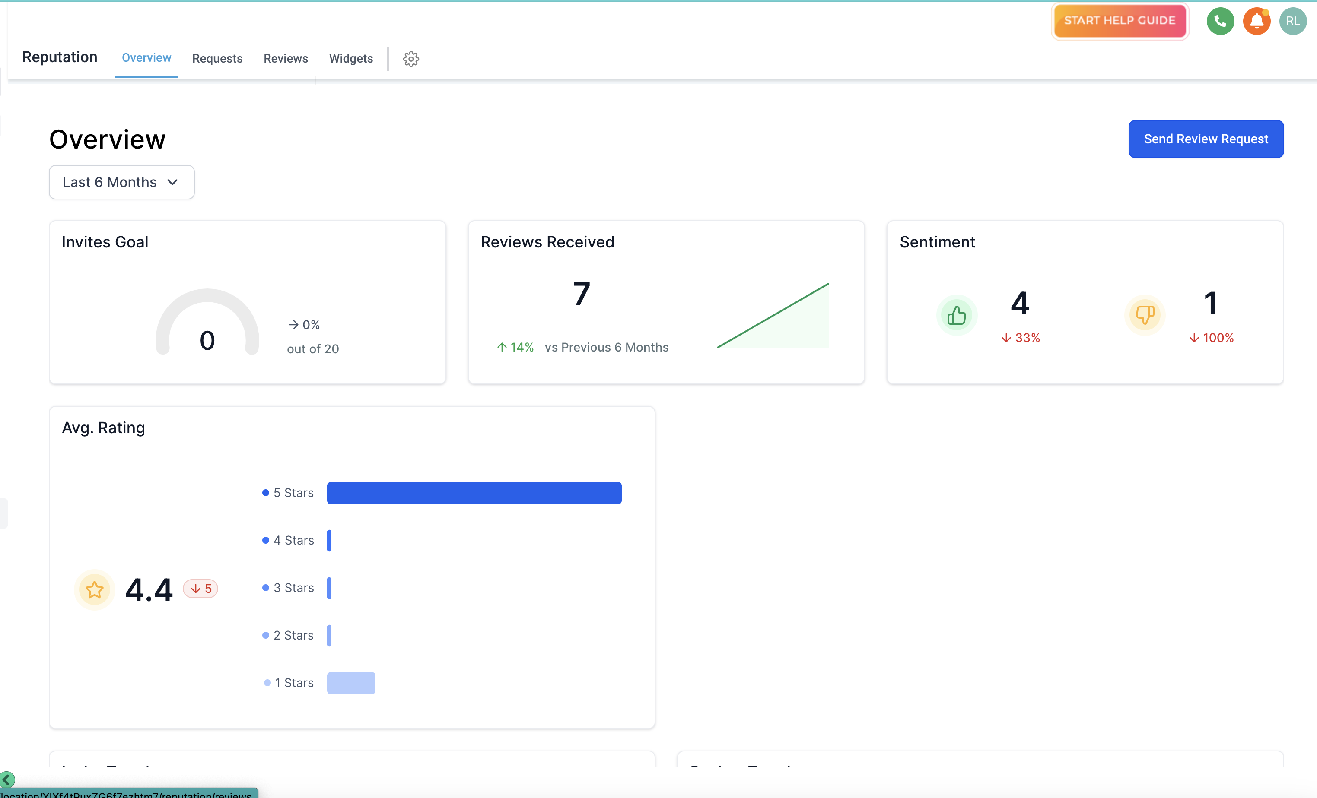Open the Widgets tab
The image size is (1317, 798).
(x=350, y=59)
